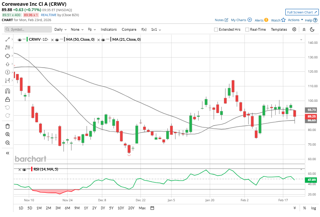
Task: Toggle the magnet snap mode
Action: pos(8,91)
